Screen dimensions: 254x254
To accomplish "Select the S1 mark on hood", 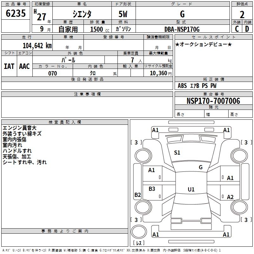I will click(177, 153).
